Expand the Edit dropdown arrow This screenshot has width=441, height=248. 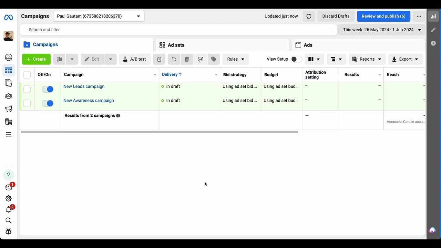click(111, 59)
